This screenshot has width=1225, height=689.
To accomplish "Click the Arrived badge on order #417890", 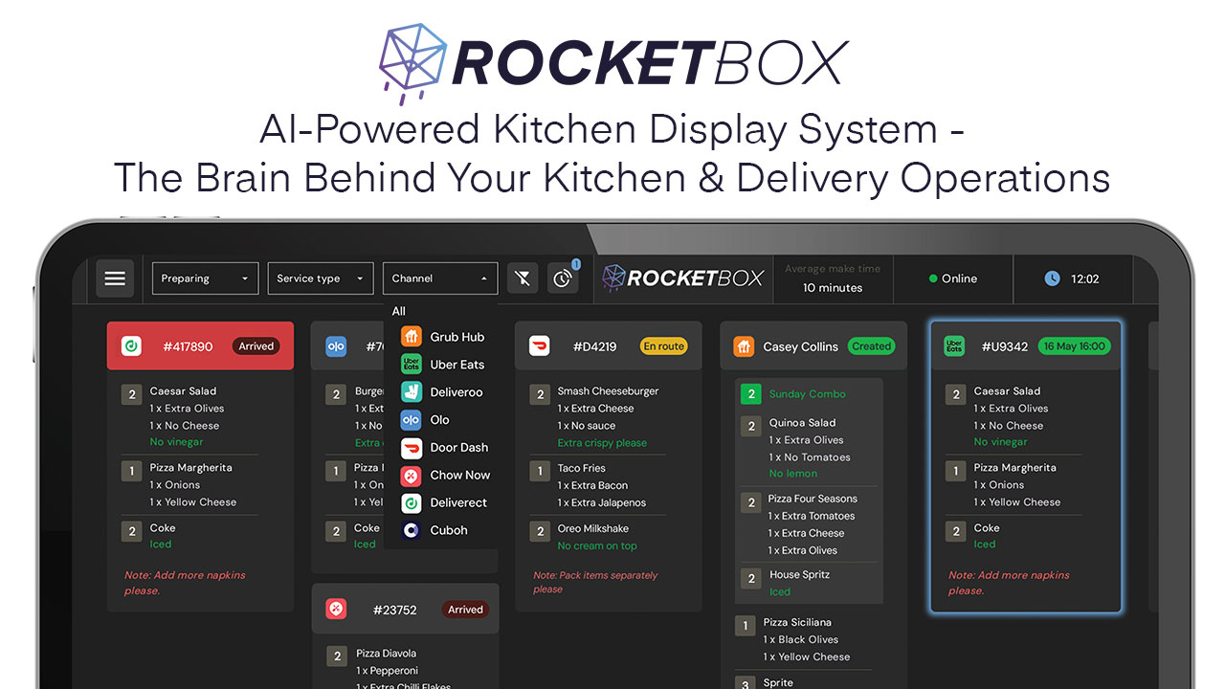I will click(256, 345).
